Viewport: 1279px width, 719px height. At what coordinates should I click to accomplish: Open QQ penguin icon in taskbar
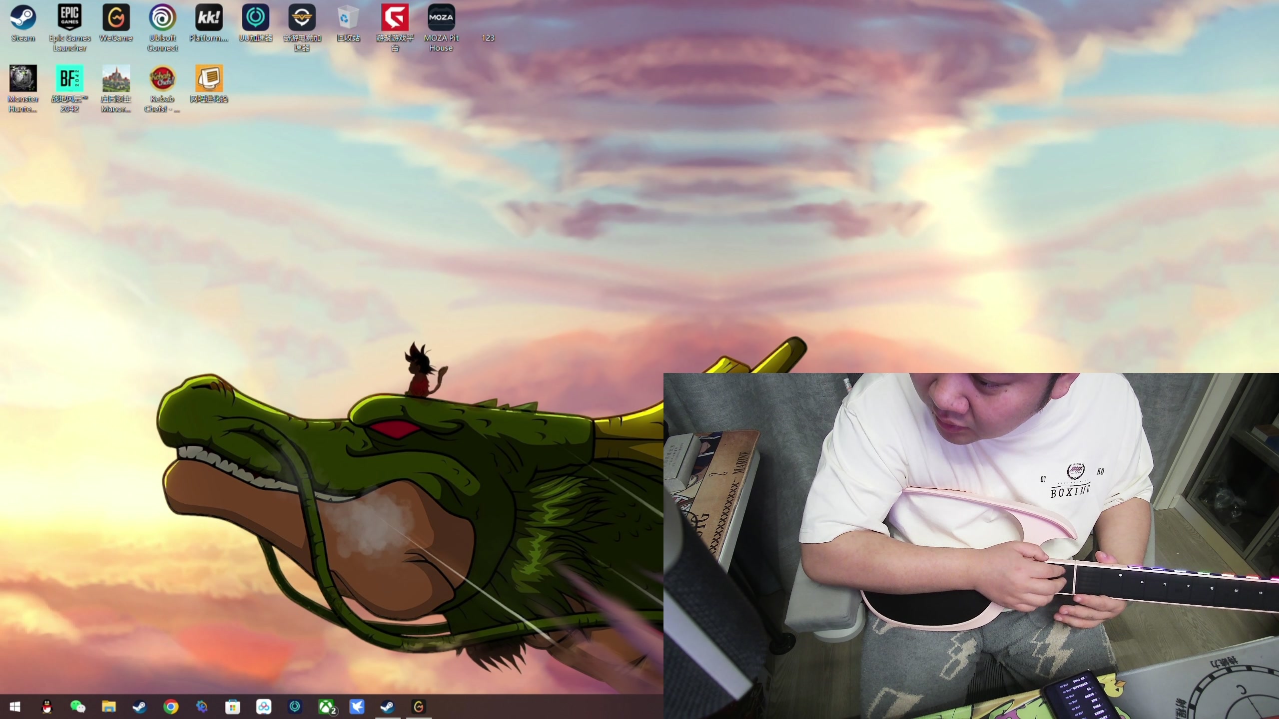[47, 707]
